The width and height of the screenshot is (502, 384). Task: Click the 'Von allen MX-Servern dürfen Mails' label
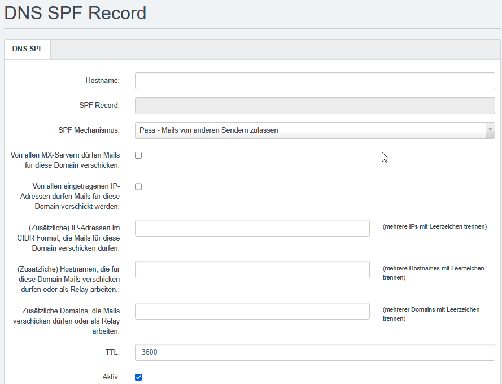click(65, 160)
